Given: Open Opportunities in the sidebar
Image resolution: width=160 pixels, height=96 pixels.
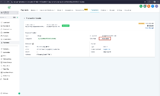Looking at the screenshot, I should (x=7, y=39).
